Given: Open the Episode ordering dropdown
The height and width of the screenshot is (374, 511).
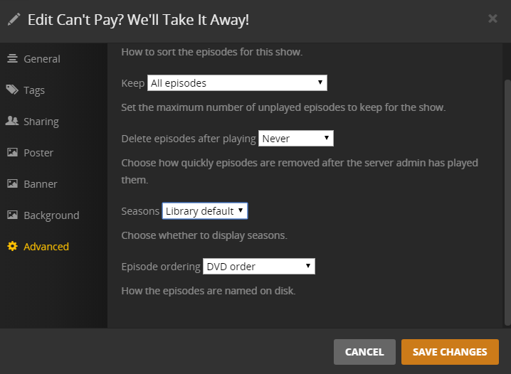Looking at the screenshot, I should [x=258, y=267].
